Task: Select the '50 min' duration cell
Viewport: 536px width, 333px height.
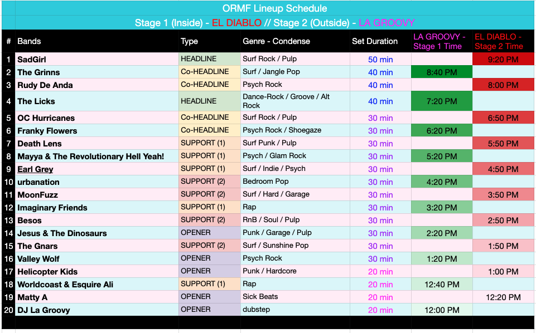Action: click(x=380, y=59)
